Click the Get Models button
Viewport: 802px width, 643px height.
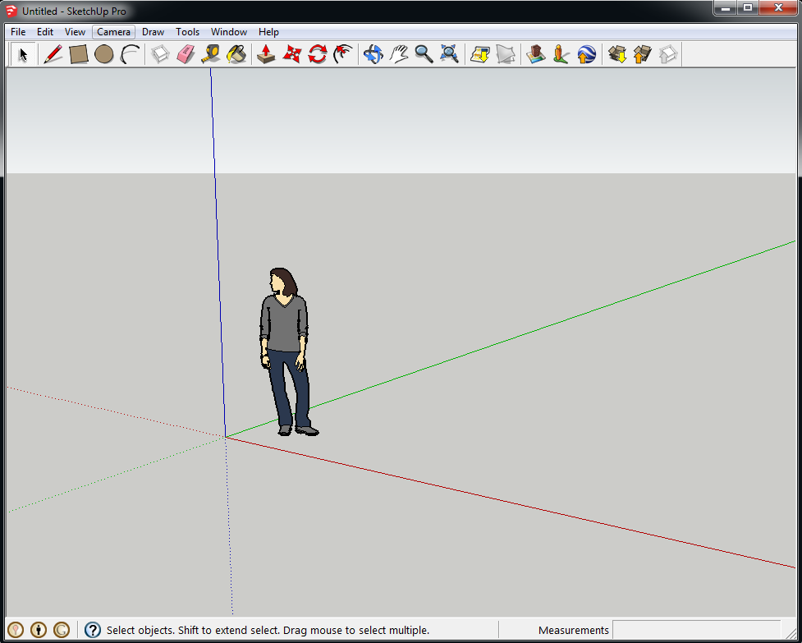(x=617, y=55)
